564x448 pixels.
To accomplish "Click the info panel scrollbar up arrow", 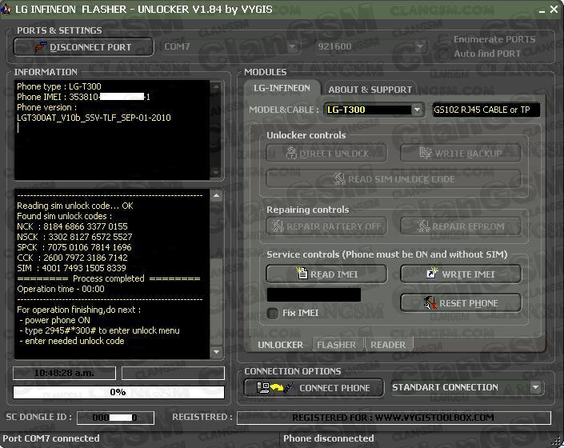I will (x=216, y=86).
